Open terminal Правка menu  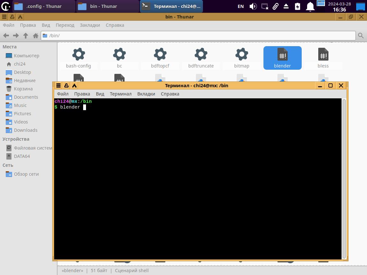pyautogui.click(x=82, y=94)
